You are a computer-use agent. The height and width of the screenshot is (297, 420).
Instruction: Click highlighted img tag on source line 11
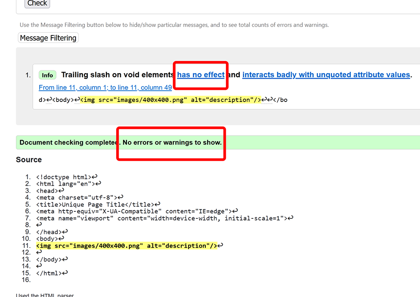click(x=126, y=246)
